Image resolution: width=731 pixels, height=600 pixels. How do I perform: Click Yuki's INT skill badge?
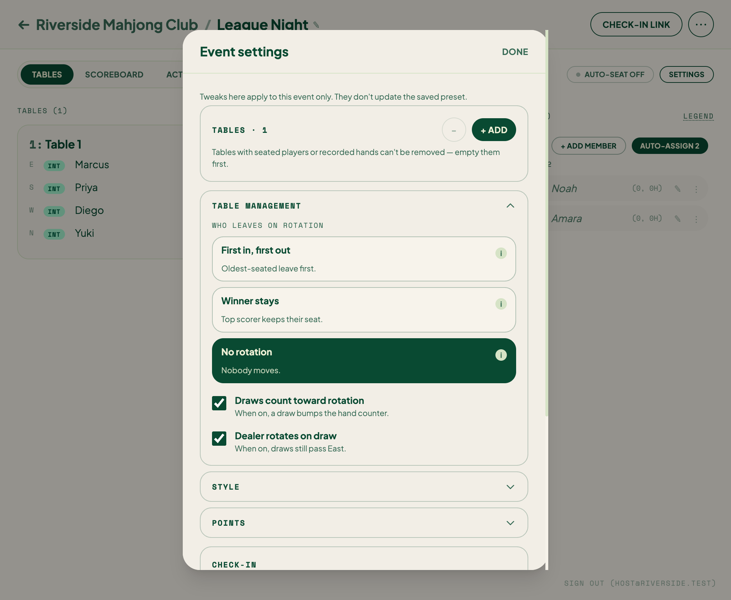[54, 234]
